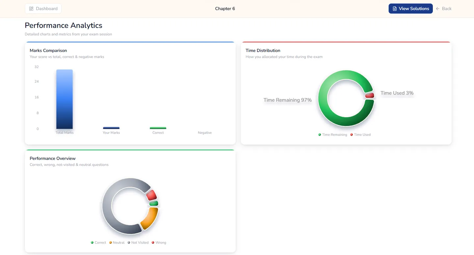This screenshot has height=255, width=474.
Task: Click the 16 y-axis value
Action: [x=37, y=97]
